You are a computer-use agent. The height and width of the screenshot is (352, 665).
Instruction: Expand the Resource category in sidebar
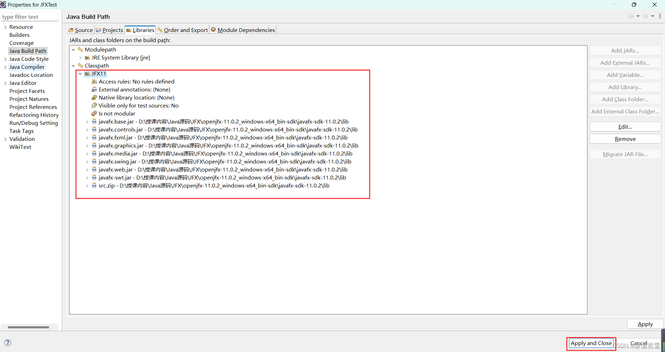coord(5,27)
